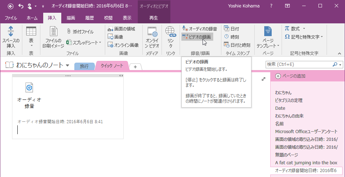The width and height of the screenshot is (345, 177).
Task: Open the Microsoft Officeユーザーアンケート page
Action: (306, 131)
